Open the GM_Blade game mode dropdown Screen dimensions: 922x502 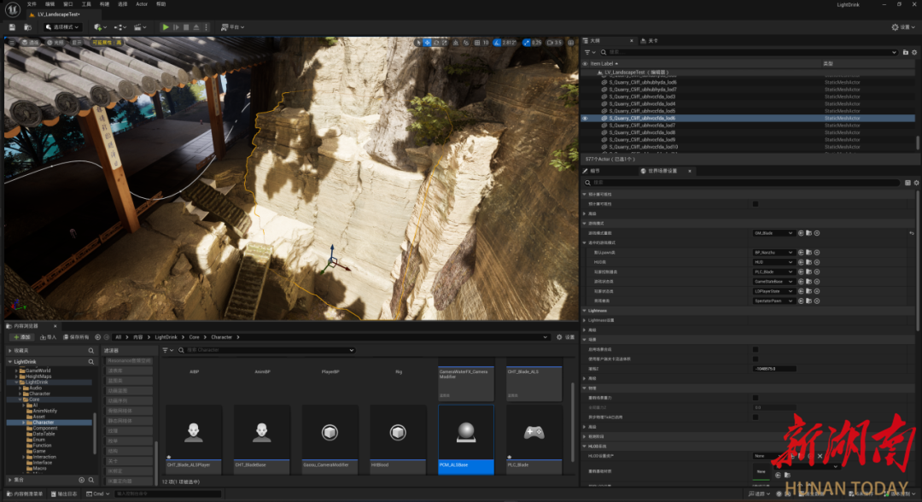click(x=773, y=233)
